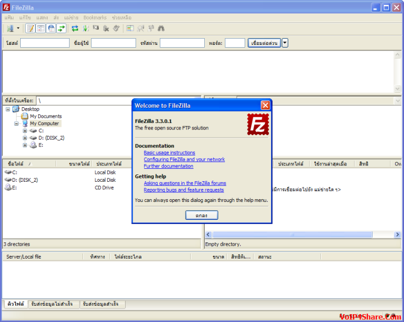
Task: Open Asking questions in the FileZilla forums link
Action: [x=185, y=183]
